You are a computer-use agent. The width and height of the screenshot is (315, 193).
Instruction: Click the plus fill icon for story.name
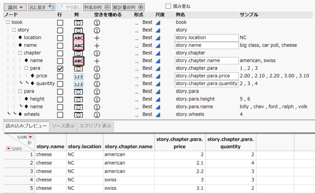click(97, 45)
